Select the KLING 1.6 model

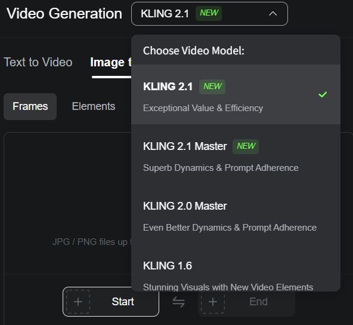236,268
